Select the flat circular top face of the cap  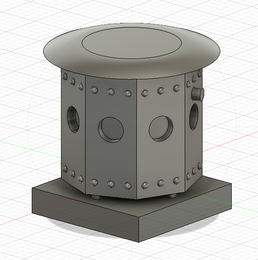pos(132,43)
